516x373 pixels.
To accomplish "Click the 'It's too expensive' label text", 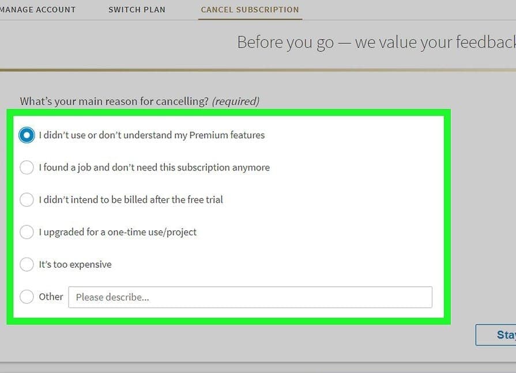I will tap(75, 264).
